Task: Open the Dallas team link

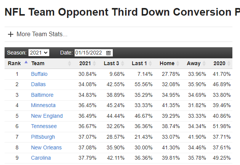Action: click(x=38, y=84)
